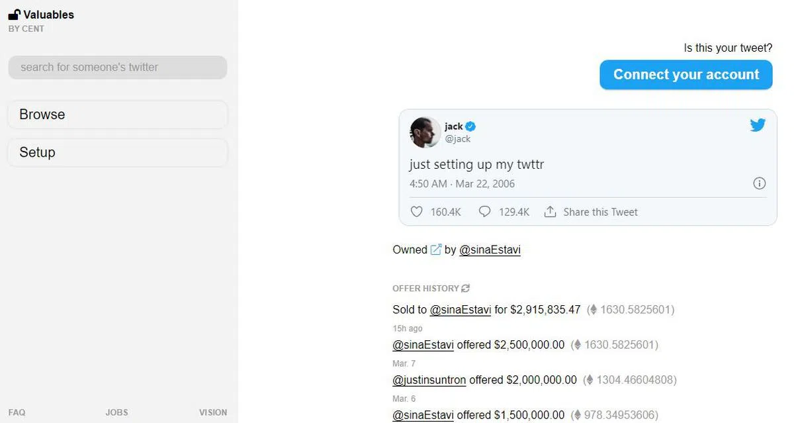
Task: Open the Vision footer link
Action: (x=213, y=412)
